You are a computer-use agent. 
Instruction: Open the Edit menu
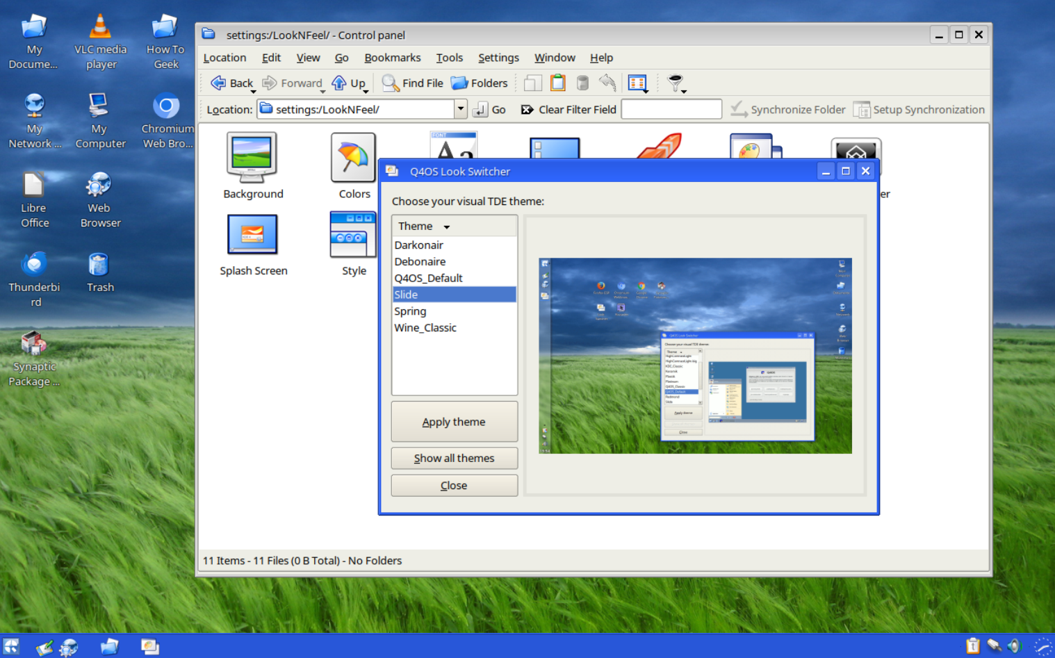point(271,58)
